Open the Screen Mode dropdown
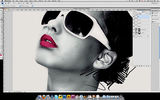160x100 pixels. coord(32,3)
